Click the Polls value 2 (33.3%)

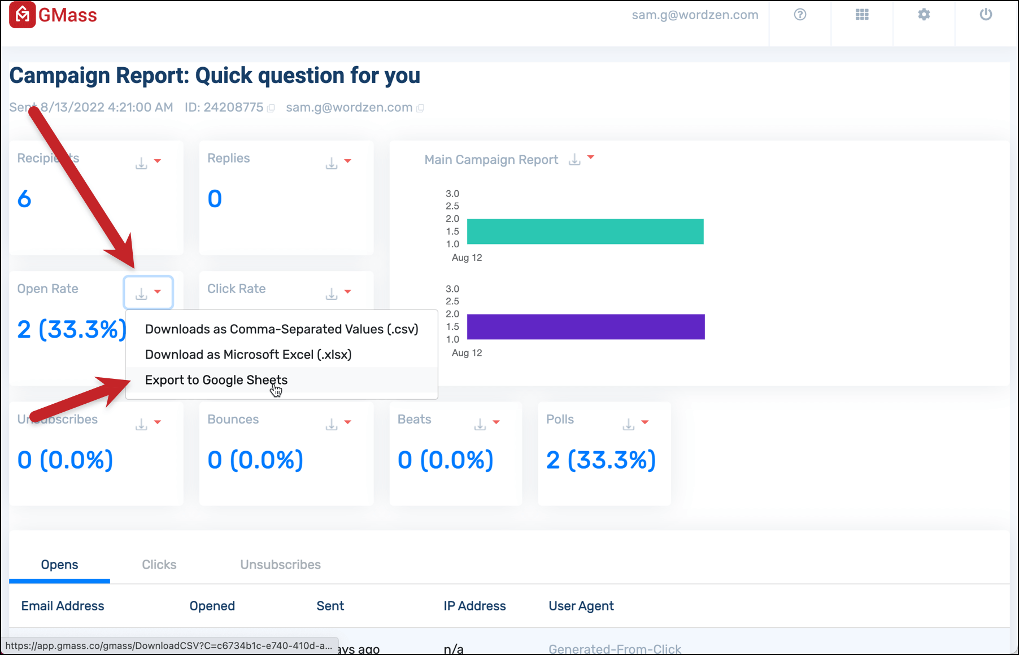(601, 460)
